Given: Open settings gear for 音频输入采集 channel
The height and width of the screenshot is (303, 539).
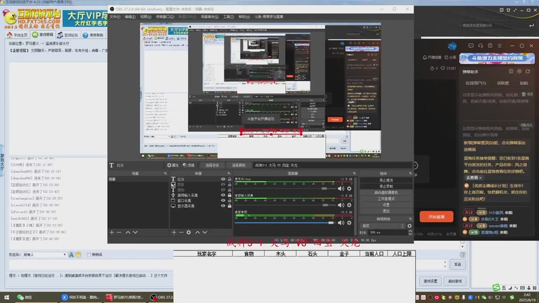Looking at the screenshot, I should click(349, 205).
